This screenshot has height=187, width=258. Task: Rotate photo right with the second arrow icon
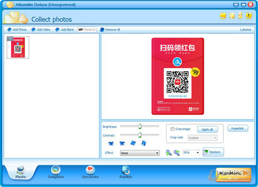(x=122, y=143)
